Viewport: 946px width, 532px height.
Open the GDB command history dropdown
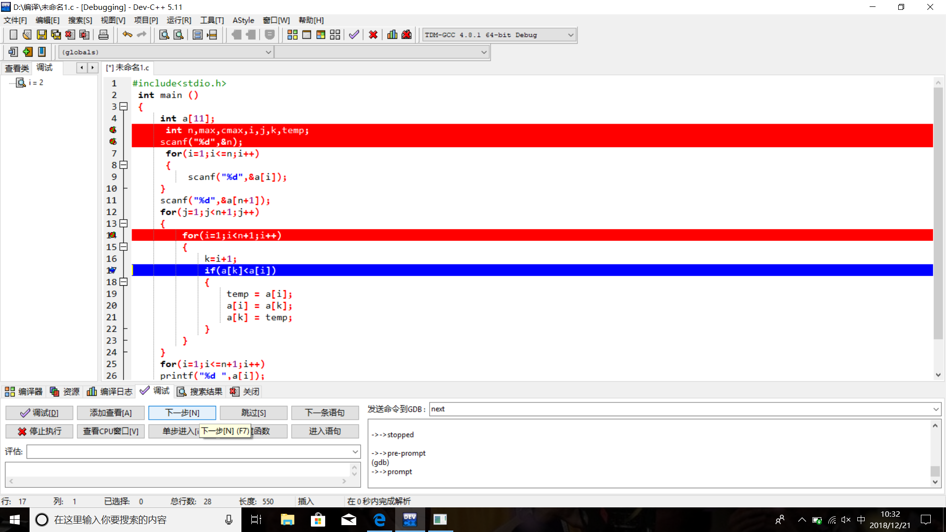click(935, 409)
